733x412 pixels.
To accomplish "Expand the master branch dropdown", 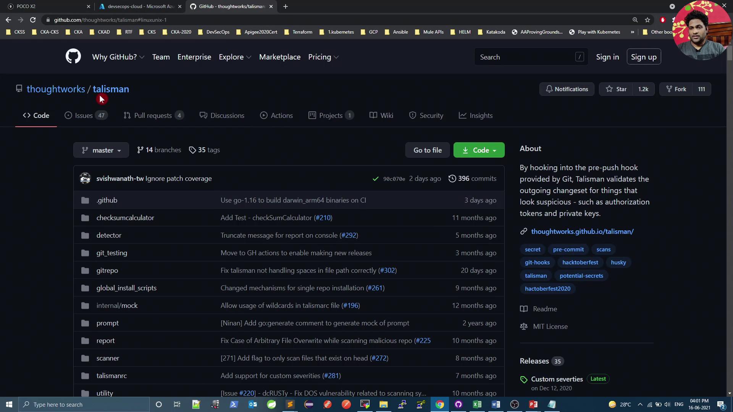I will [101, 150].
